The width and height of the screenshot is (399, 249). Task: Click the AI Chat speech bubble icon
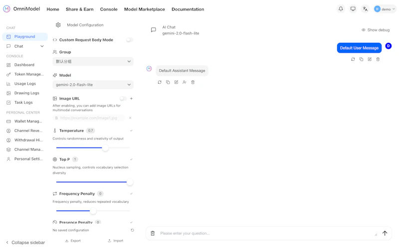pos(154,30)
